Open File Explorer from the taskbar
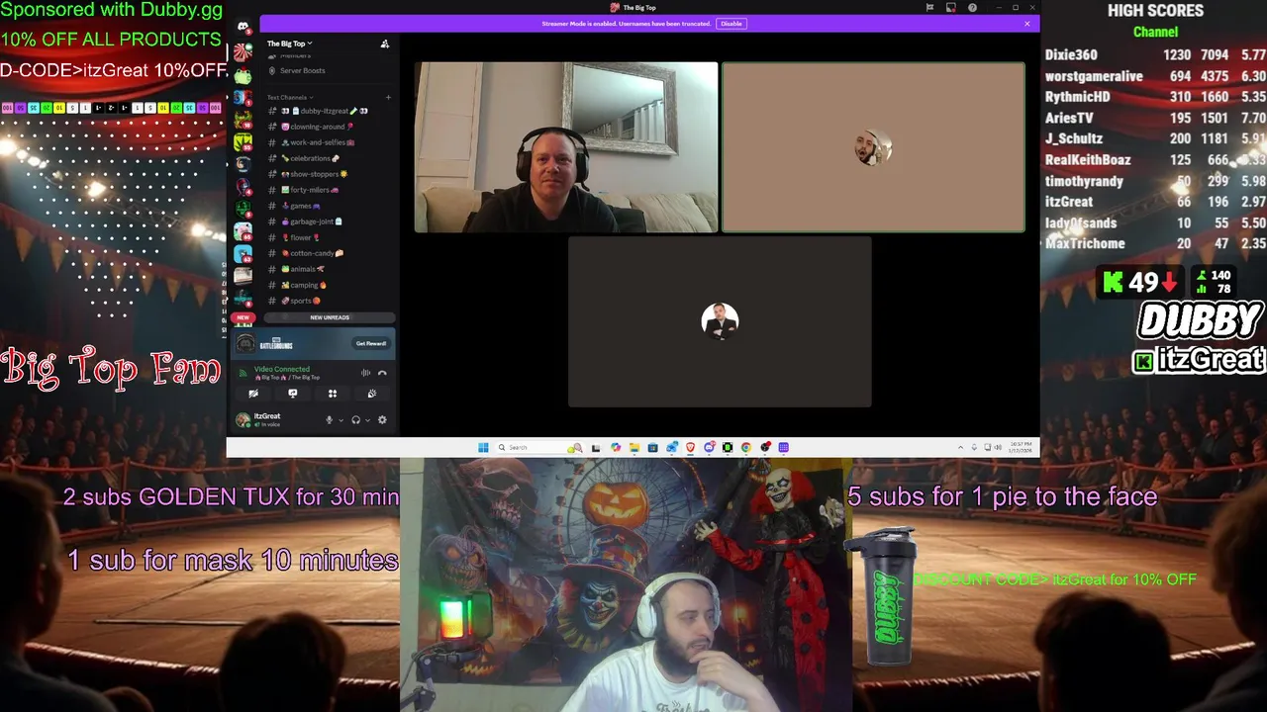 (633, 447)
